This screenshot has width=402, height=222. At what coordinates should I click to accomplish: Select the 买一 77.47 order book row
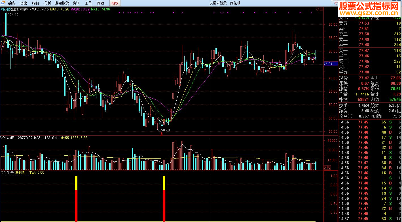(370, 51)
